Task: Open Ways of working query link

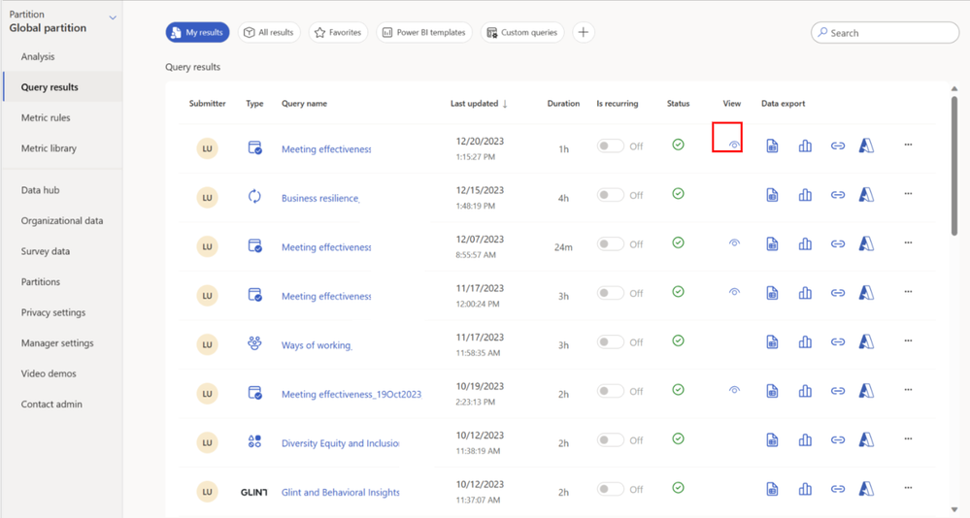Action: pos(317,345)
